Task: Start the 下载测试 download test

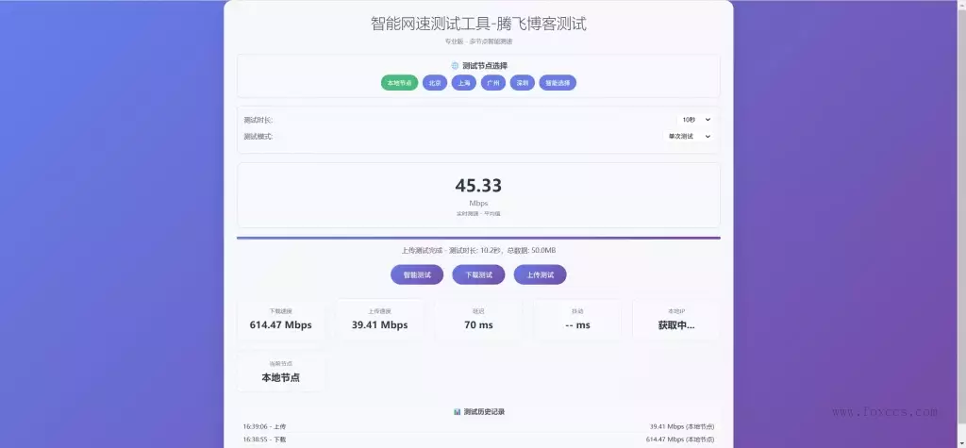Action: tap(478, 274)
